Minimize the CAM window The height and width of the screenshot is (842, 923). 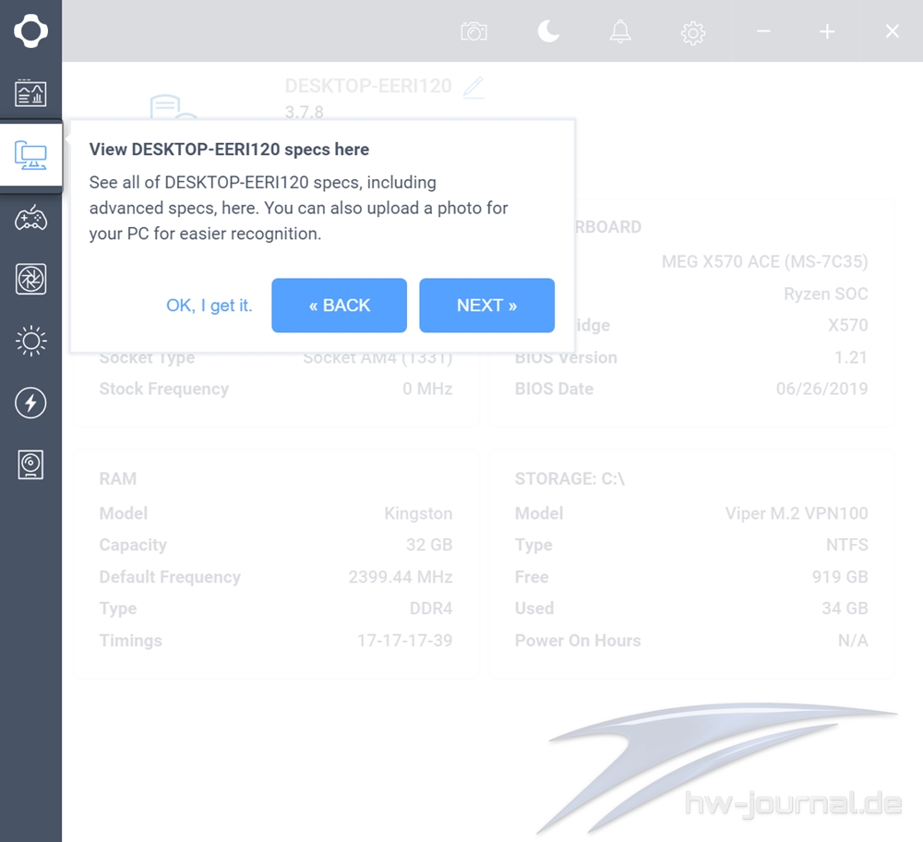tap(763, 31)
